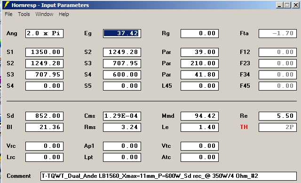Select the Par field showing 210.00
This screenshot has width=301, height=183.
click(x=199, y=63)
